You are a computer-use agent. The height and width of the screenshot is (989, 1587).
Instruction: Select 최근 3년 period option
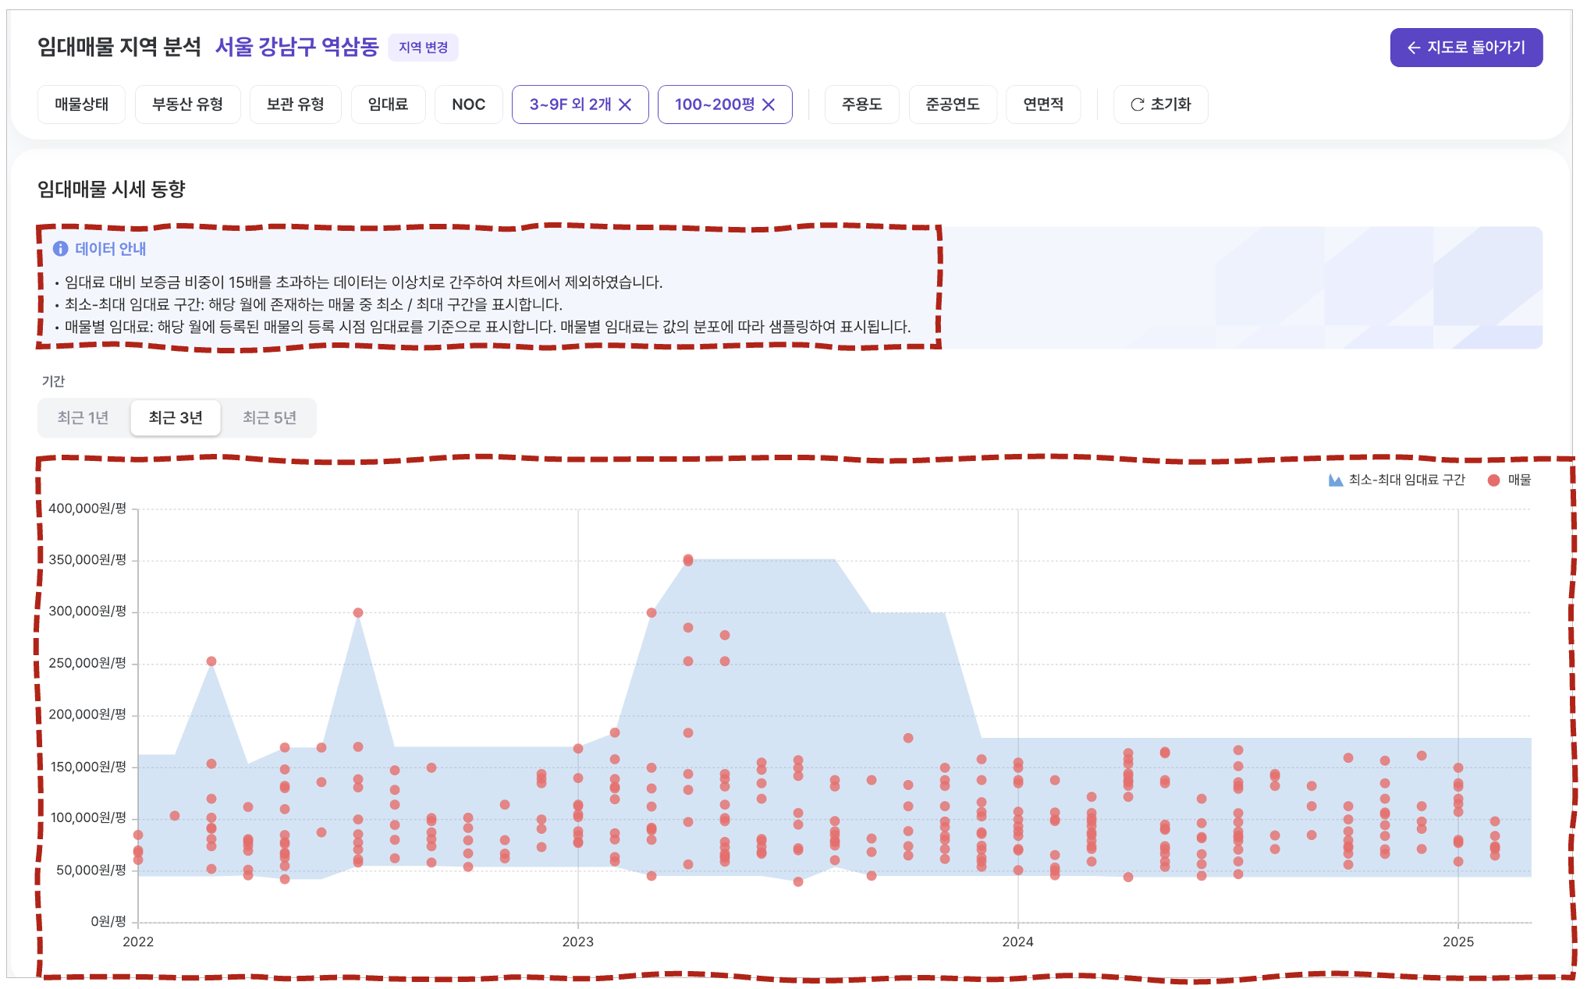[176, 418]
